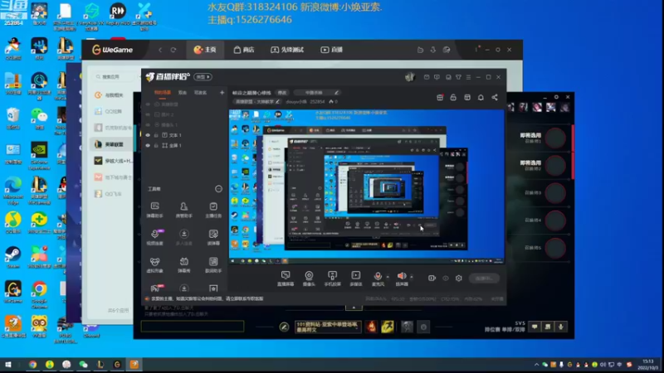Viewport: 664px width, 373px height.
Task: Open notifications bell in 直播伴侣
Action: tap(481, 98)
